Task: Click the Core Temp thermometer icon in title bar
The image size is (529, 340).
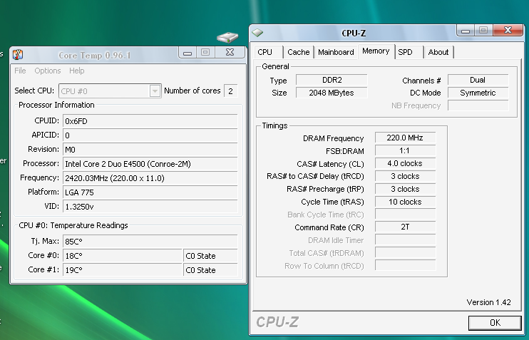Action: click(18, 54)
